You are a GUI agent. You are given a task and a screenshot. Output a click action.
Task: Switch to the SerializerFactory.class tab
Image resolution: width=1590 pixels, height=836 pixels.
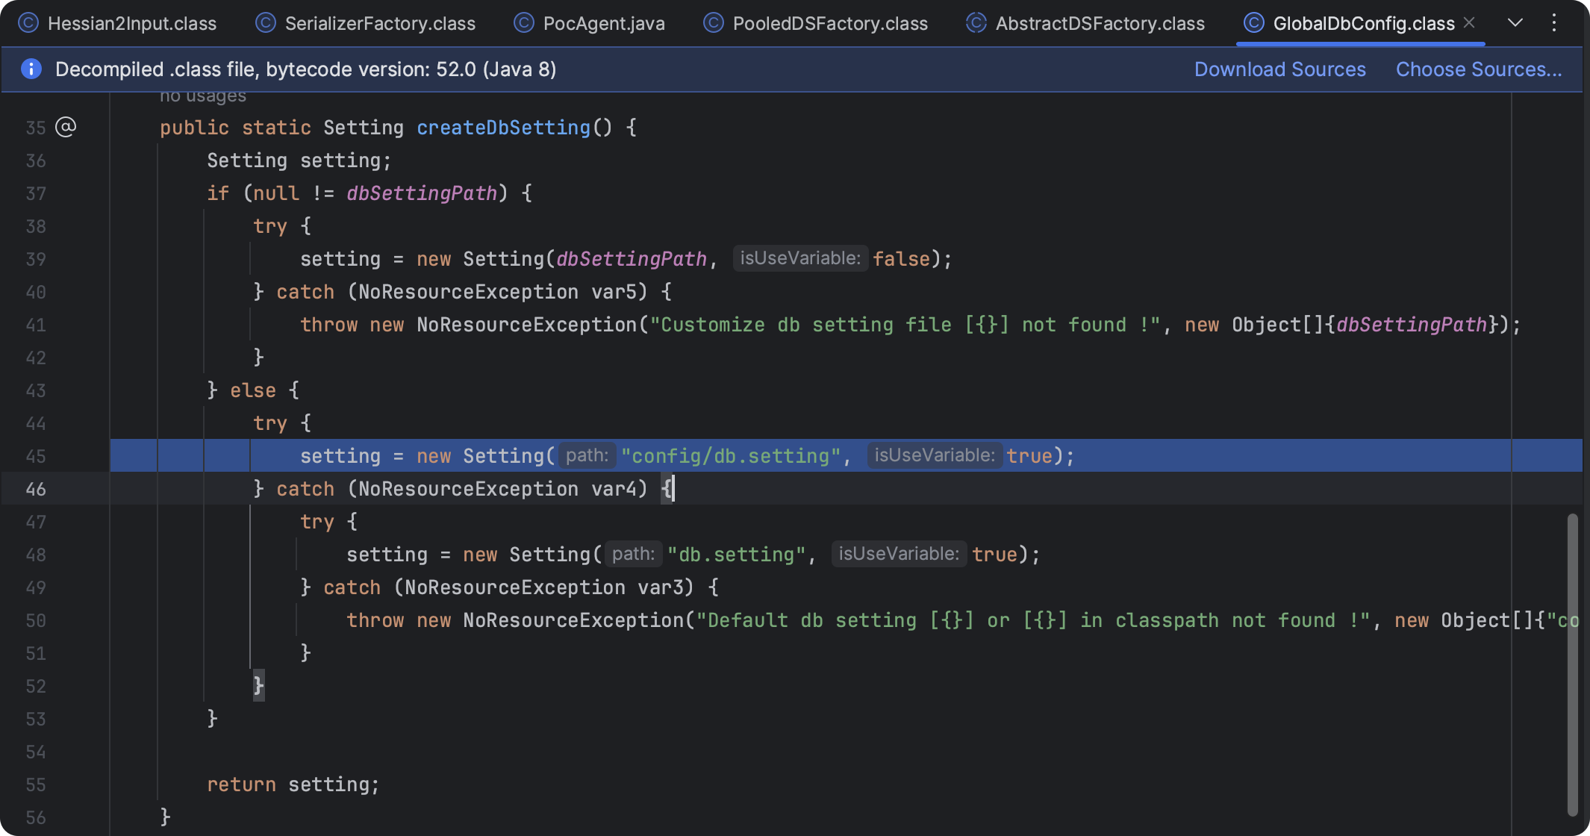tap(365, 23)
